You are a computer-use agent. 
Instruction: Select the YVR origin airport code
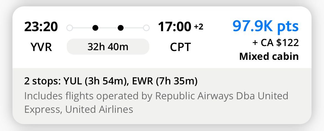[41, 47]
